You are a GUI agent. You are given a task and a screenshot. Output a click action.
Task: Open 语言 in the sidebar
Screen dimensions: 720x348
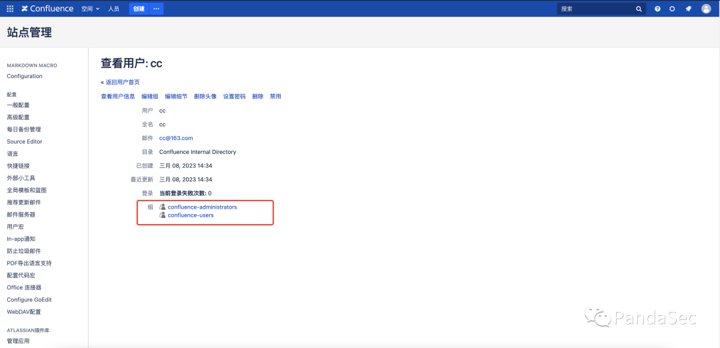tap(13, 154)
